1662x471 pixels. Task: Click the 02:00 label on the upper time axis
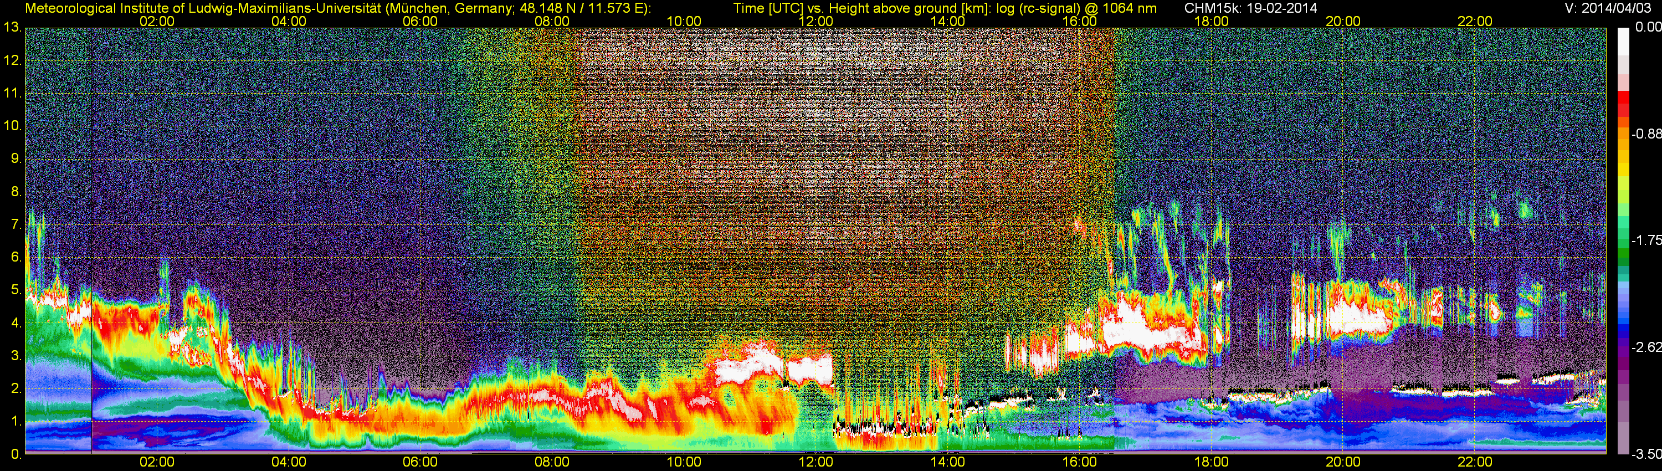click(x=157, y=21)
